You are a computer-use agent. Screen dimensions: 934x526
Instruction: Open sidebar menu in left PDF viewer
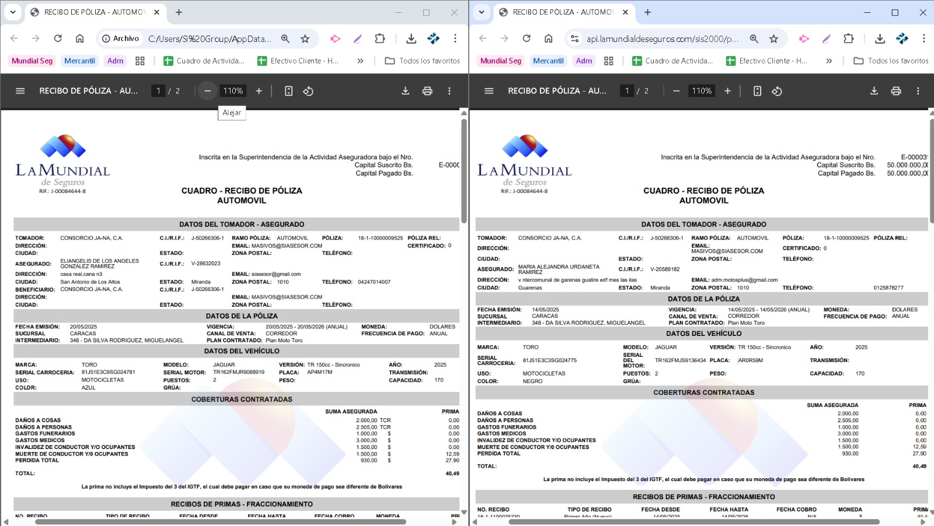click(20, 91)
